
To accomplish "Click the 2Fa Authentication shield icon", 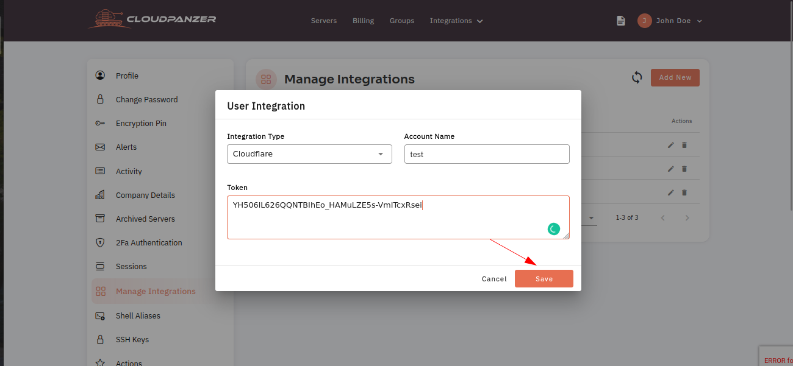I will click(100, 242).
